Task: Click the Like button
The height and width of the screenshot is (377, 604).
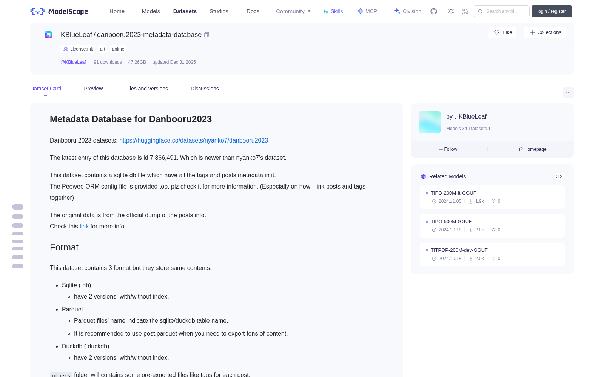Action: pyautogui.click(x=502, y=32)
